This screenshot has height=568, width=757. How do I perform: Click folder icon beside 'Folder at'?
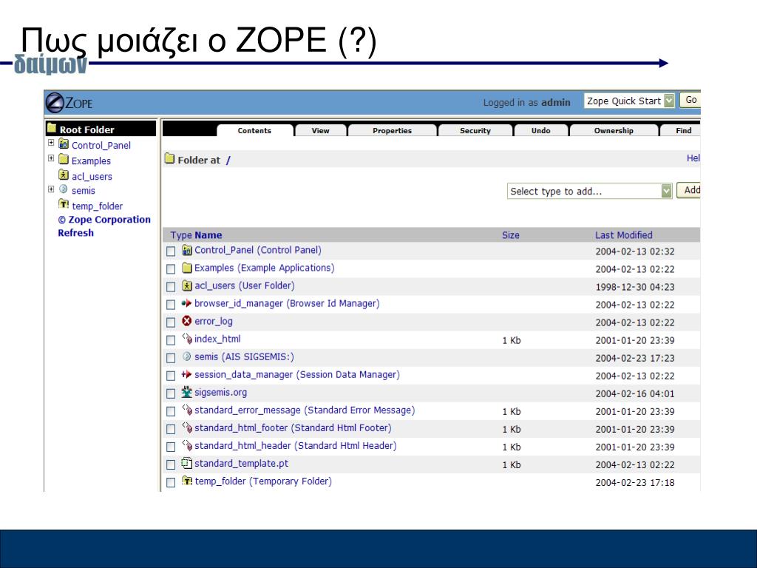(x=169, y=158)
